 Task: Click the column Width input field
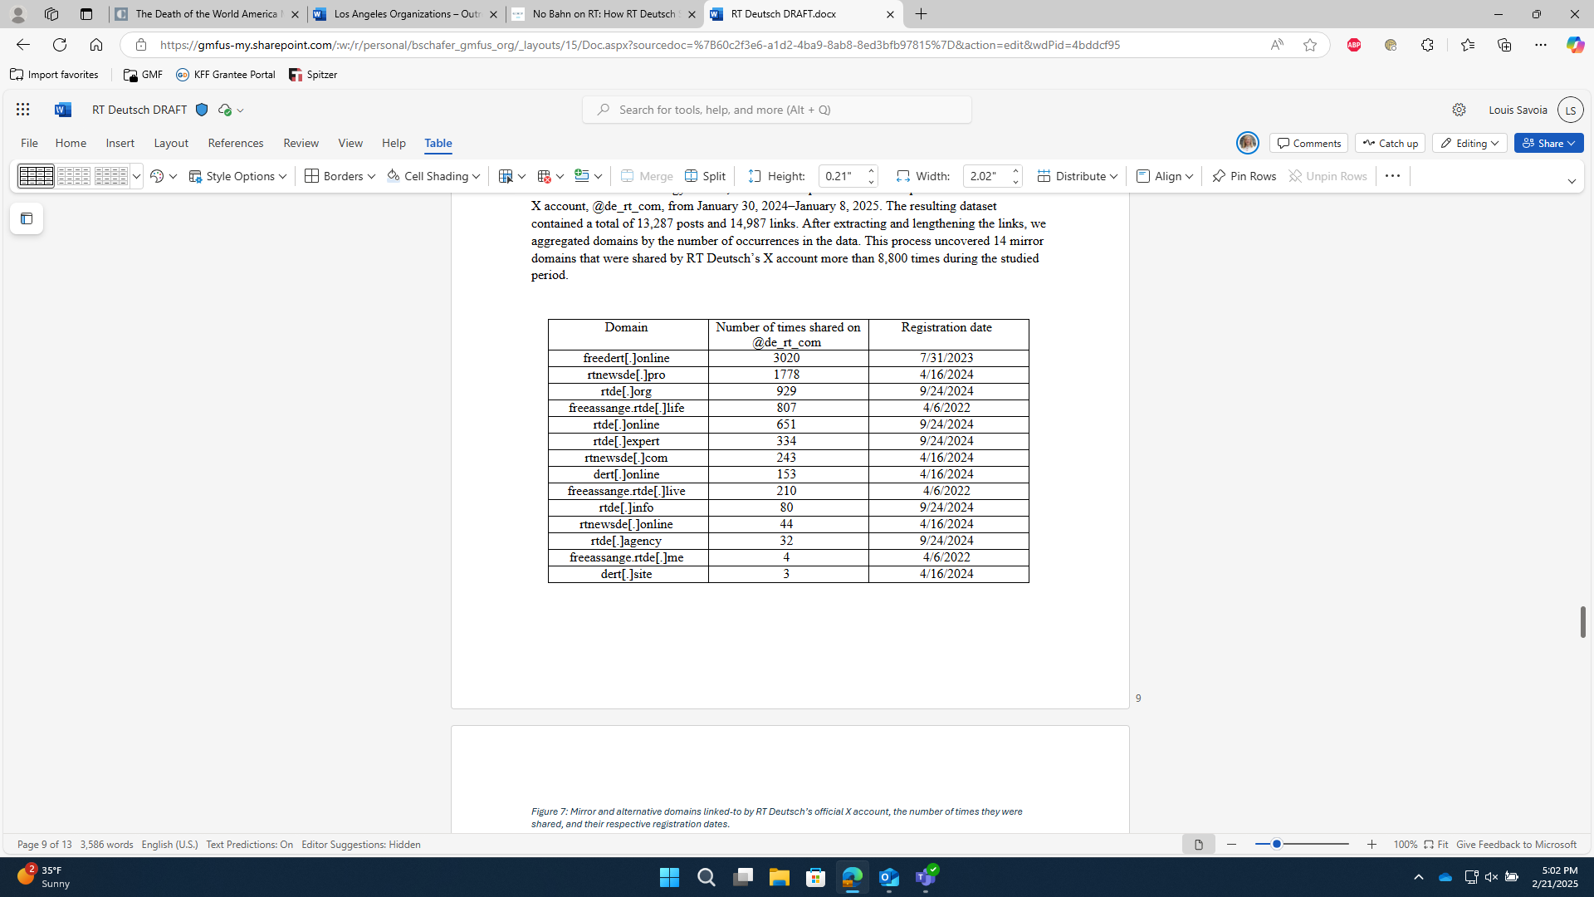(986, 176)
